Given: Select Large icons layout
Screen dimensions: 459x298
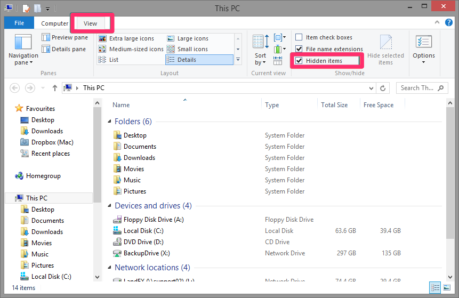Looking at the screenshot, I should coord(188,38).
